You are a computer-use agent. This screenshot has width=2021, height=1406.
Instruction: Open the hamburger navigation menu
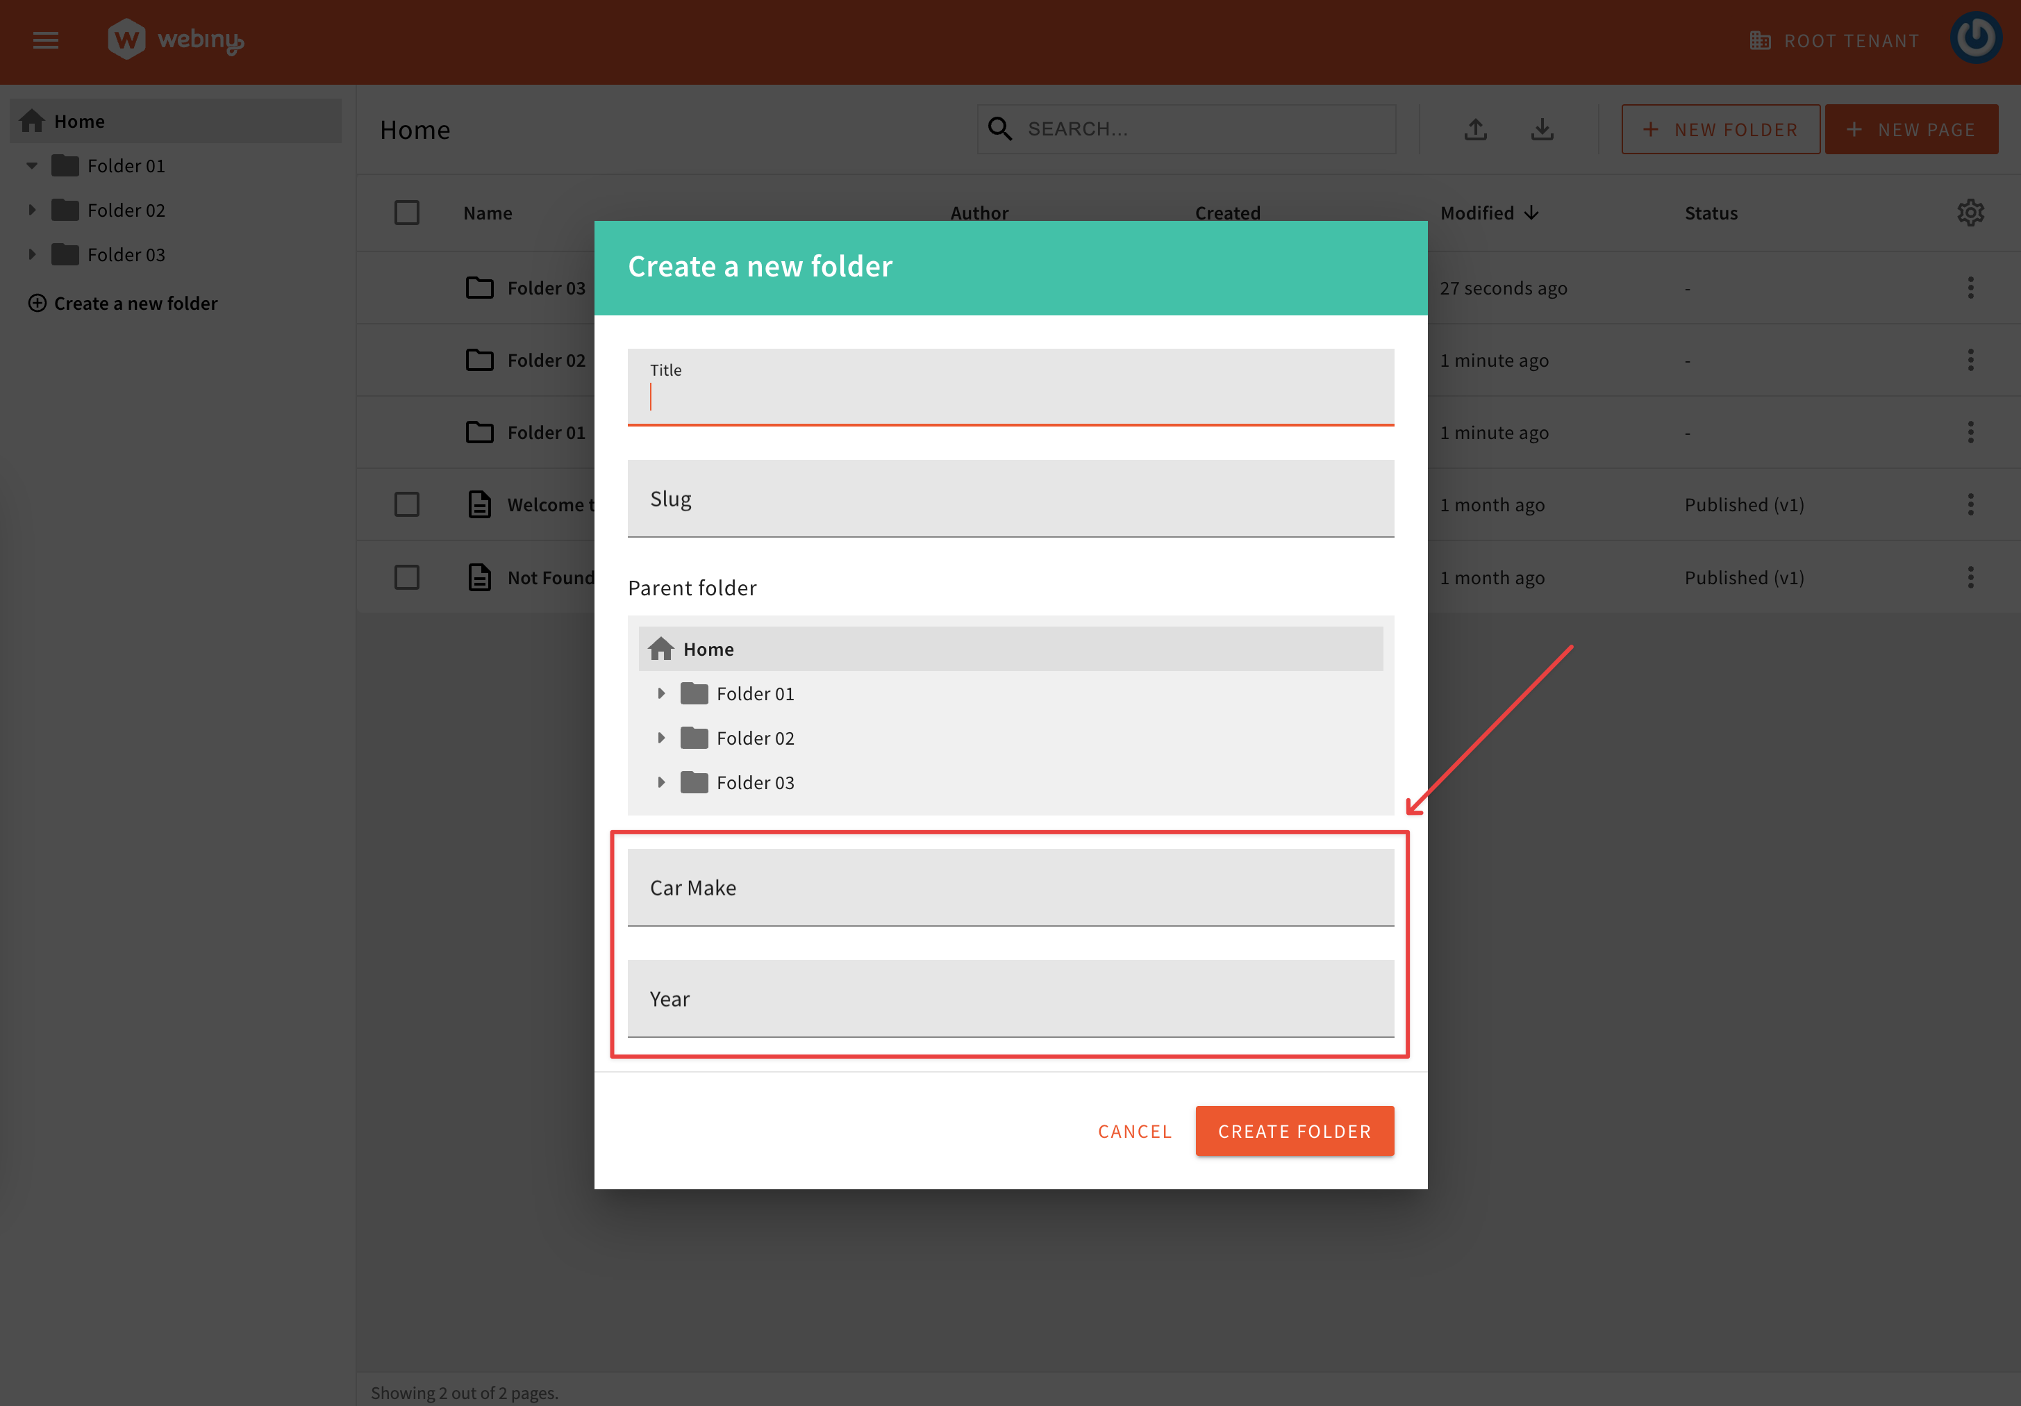pyautogui.click(x=46, y=40)
